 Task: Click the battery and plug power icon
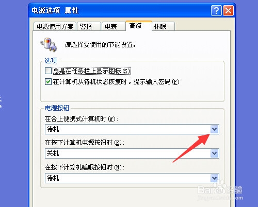coord(49,45)
